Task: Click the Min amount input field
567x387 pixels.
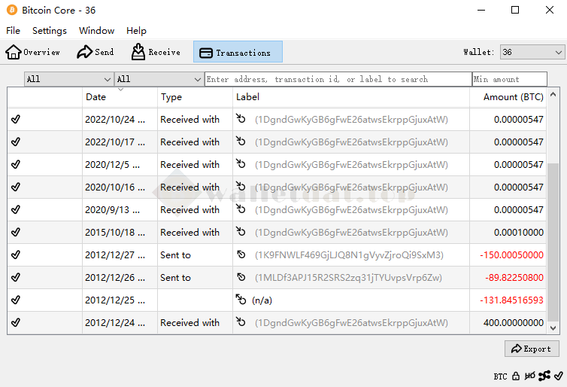Action: 509,79
